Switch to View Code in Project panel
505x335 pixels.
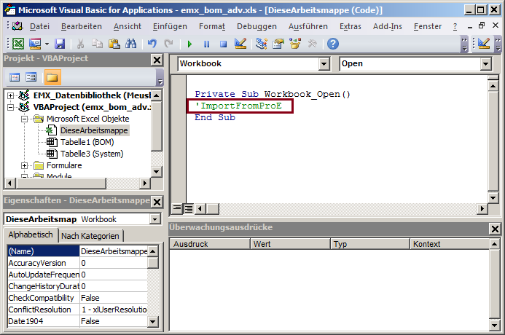coord(15,77)
